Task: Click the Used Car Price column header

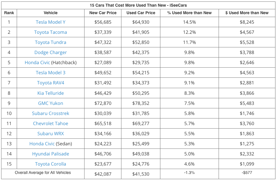Action: pyautogui.click(x=141, y=13)
